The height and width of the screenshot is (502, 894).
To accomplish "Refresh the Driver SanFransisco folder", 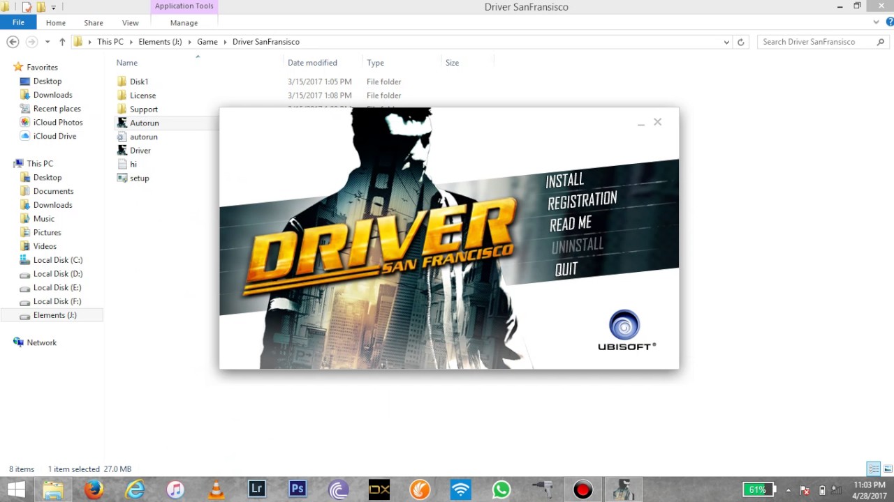I will tap(741, 42).
